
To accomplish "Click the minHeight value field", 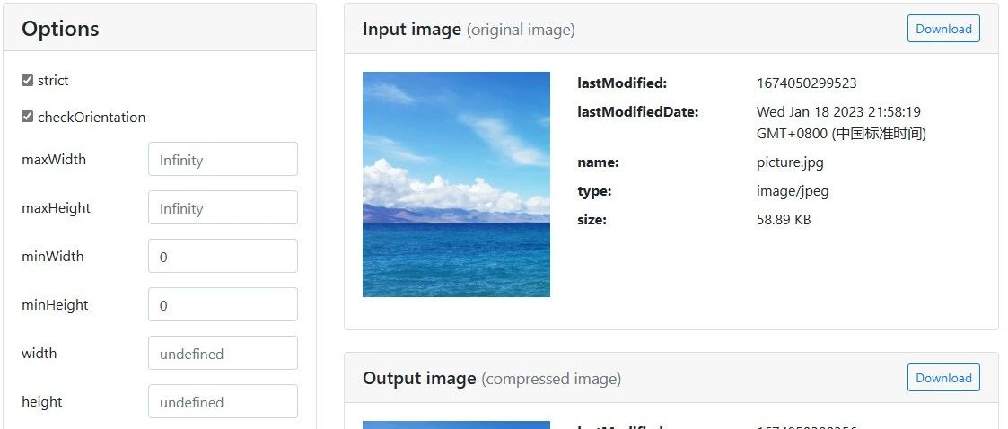I will click(x=224, y=304).
